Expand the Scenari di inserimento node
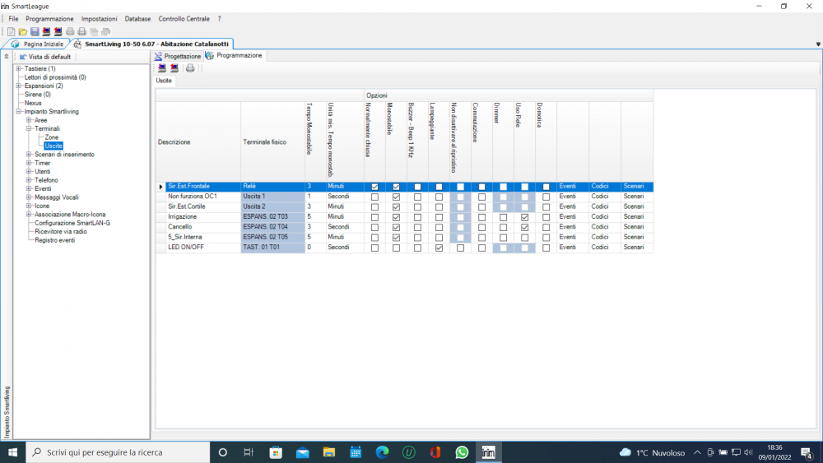Viewport: 823px width, 463px height. click(x=29, y=155)
